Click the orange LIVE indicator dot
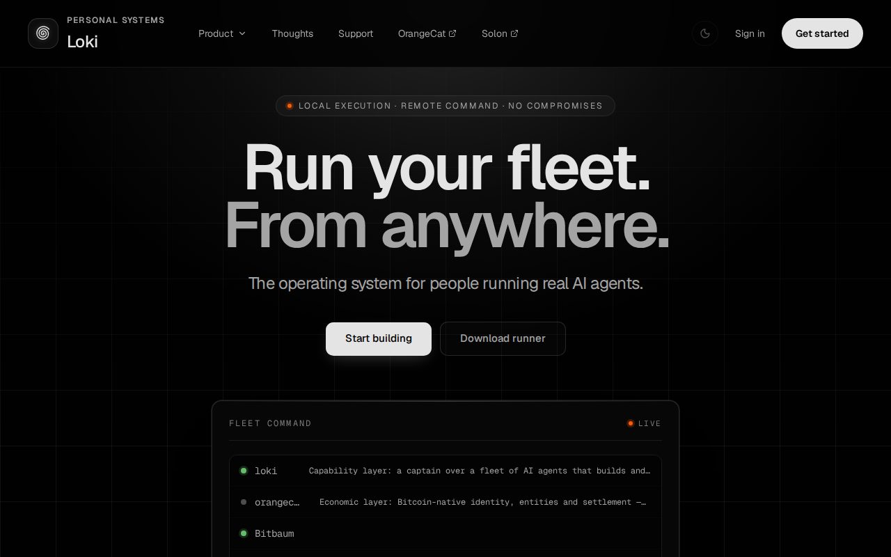Image resolution: width=891 pixels, height=557 pixels. (x=631, y=423)
